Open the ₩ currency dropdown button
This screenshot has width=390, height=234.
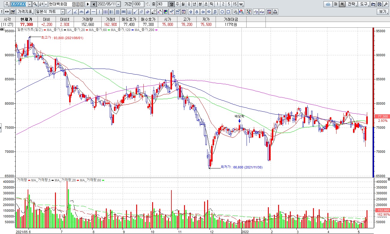click(x=241, y=4)
